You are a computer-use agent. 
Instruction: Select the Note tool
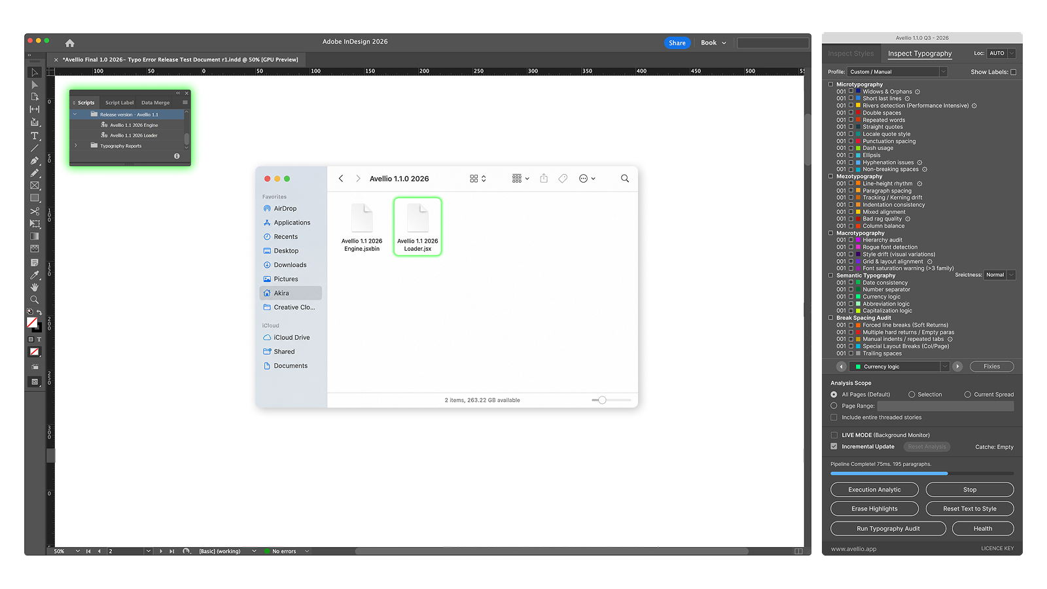35,262
